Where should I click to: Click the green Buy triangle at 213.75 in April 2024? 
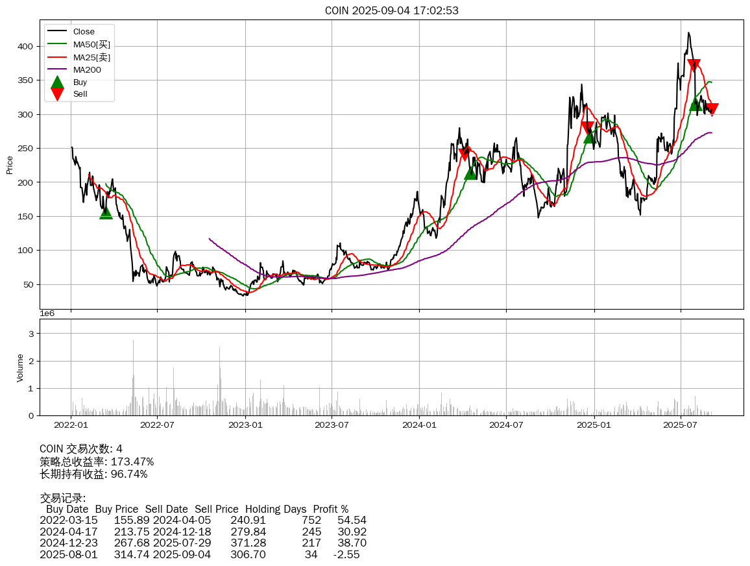pos(470,173)
